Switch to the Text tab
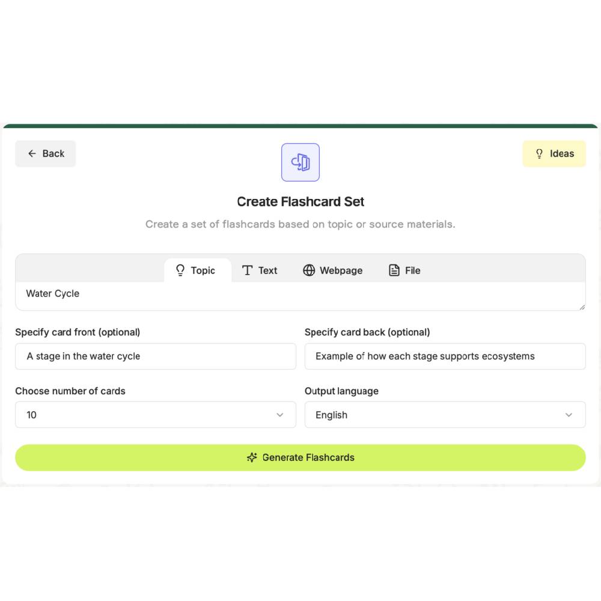The width and height of the screenshot is (601, 601). [260, 270]
